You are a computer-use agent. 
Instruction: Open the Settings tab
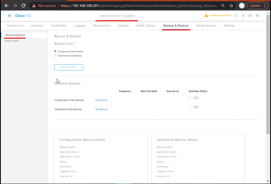[x=229, y=25]
